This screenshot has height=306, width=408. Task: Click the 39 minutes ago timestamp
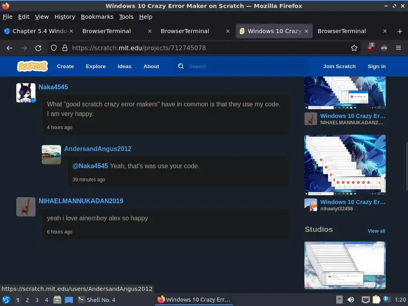point(89,180)
